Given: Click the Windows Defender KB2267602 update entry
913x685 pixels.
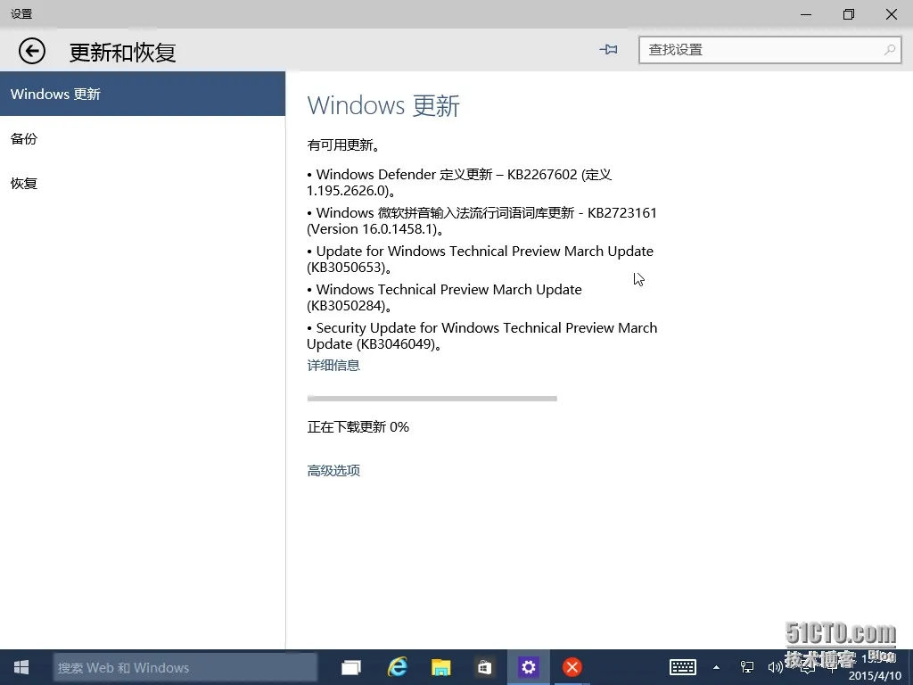Looking at the screenshot, I should tap(459, 182).
